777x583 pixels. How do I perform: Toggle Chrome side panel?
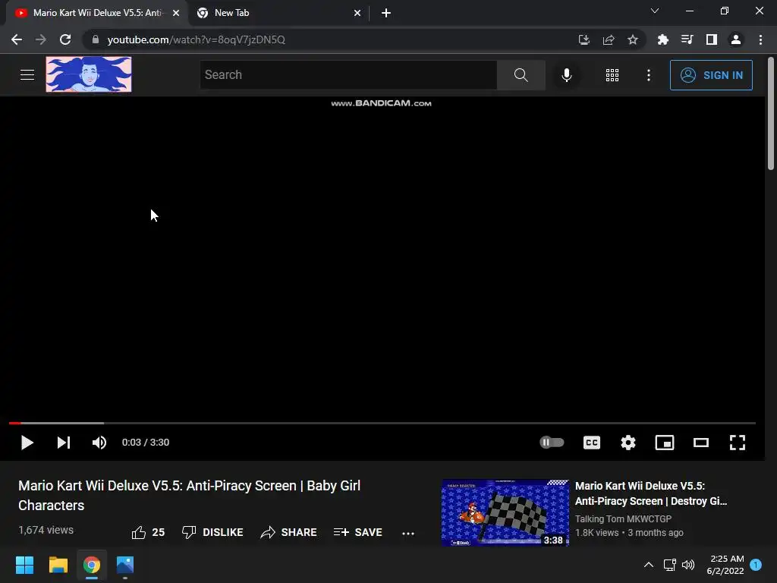[712, 39]
